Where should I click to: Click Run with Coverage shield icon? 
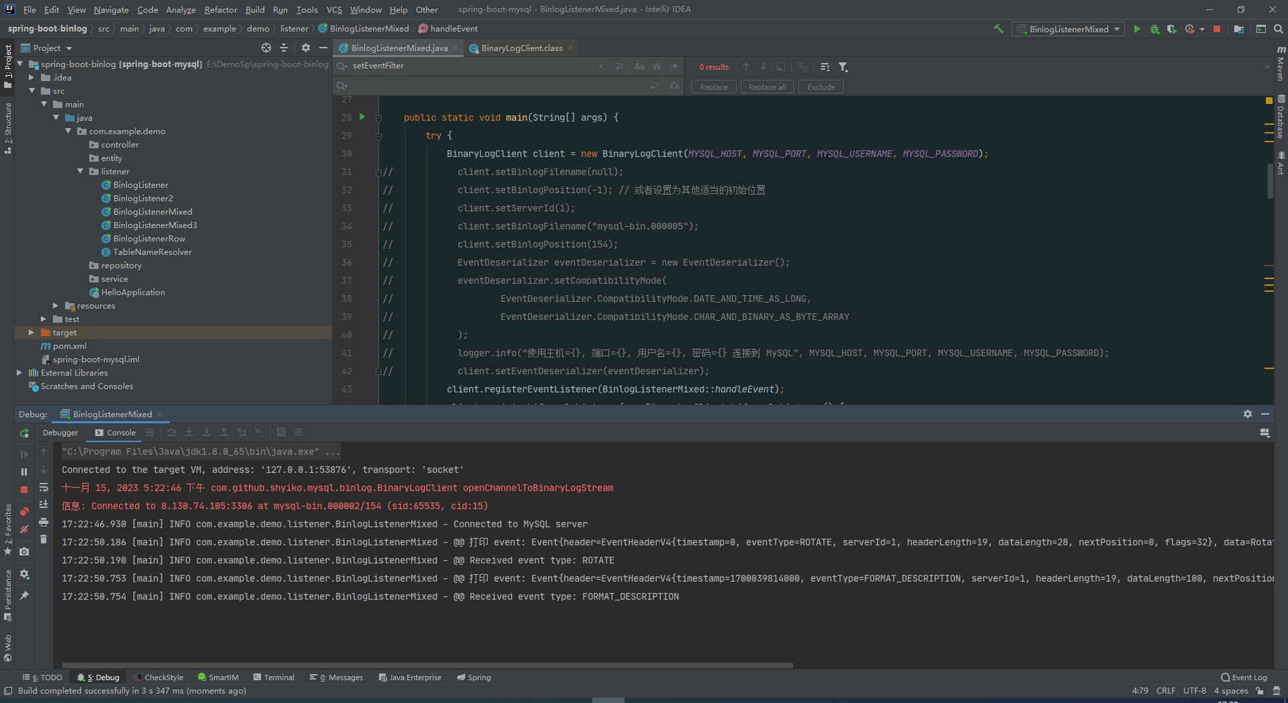(1171, 29)
